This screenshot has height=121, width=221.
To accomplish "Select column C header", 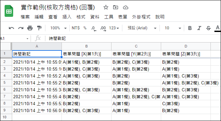I will pos(136,46).
